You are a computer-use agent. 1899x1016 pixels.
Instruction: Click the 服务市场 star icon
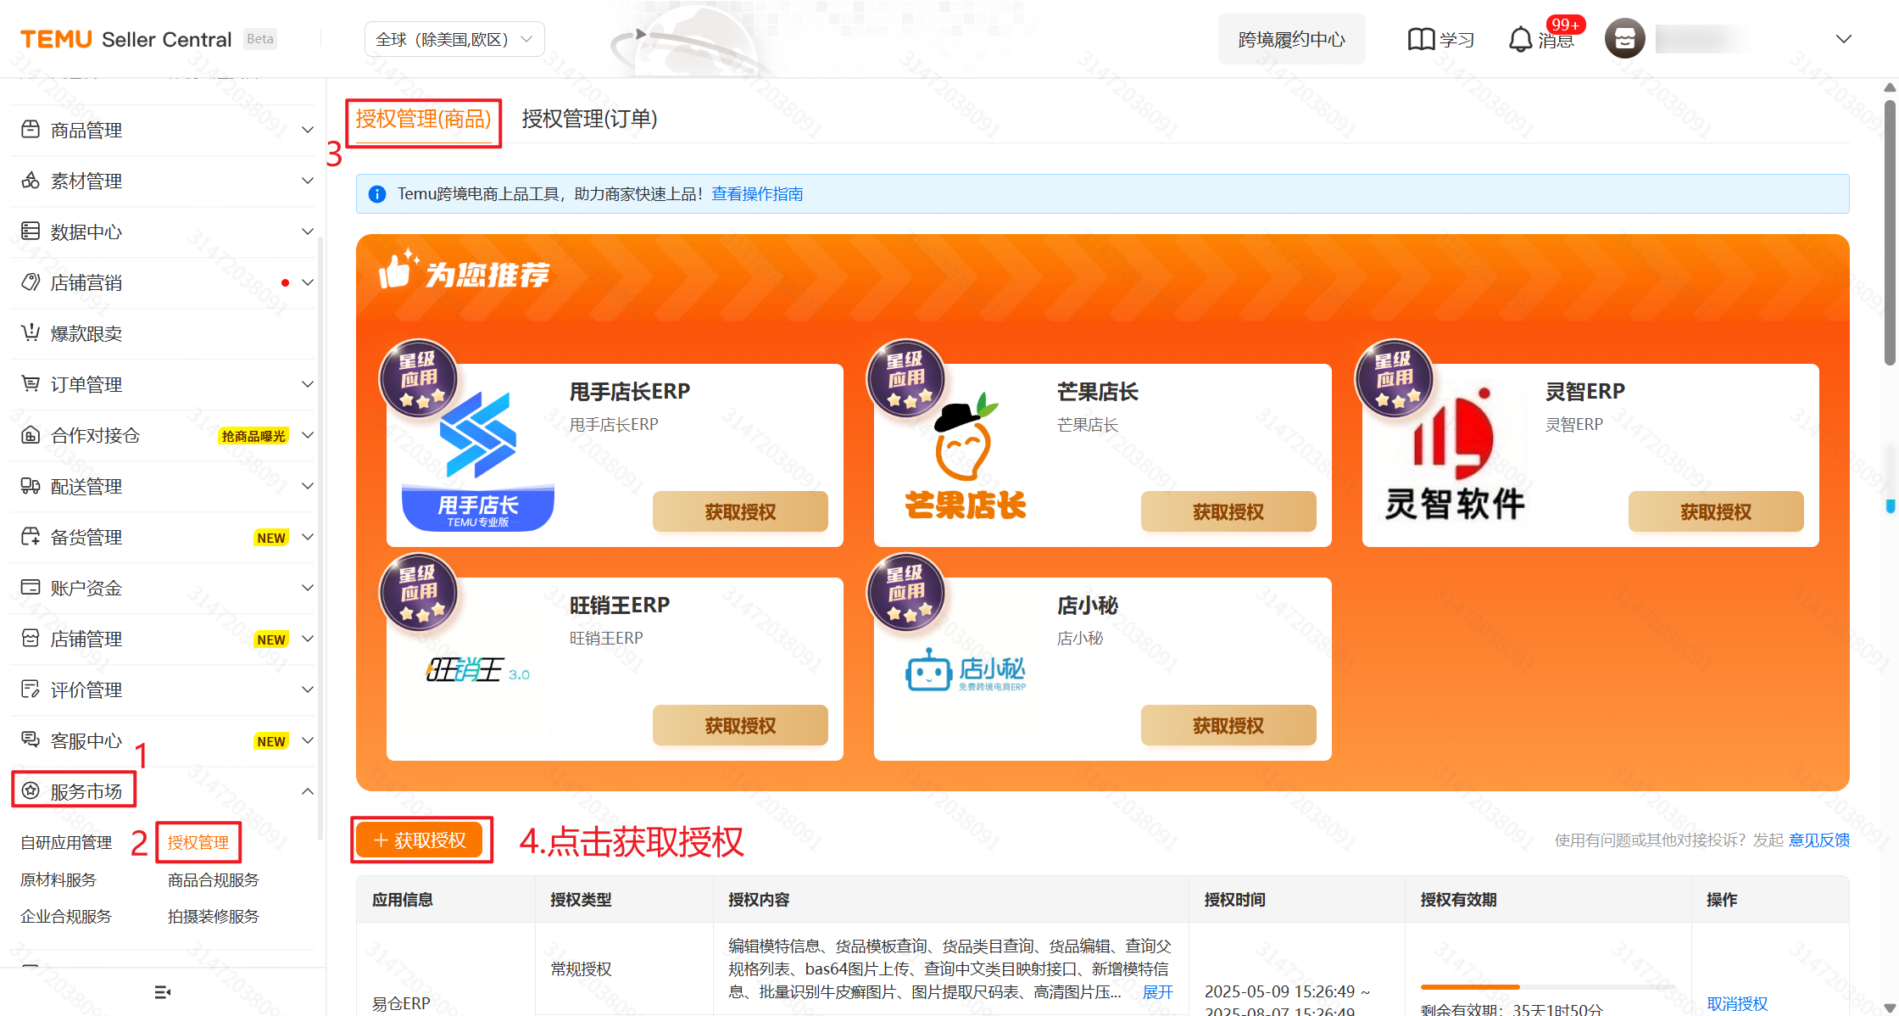click(31, 791)
